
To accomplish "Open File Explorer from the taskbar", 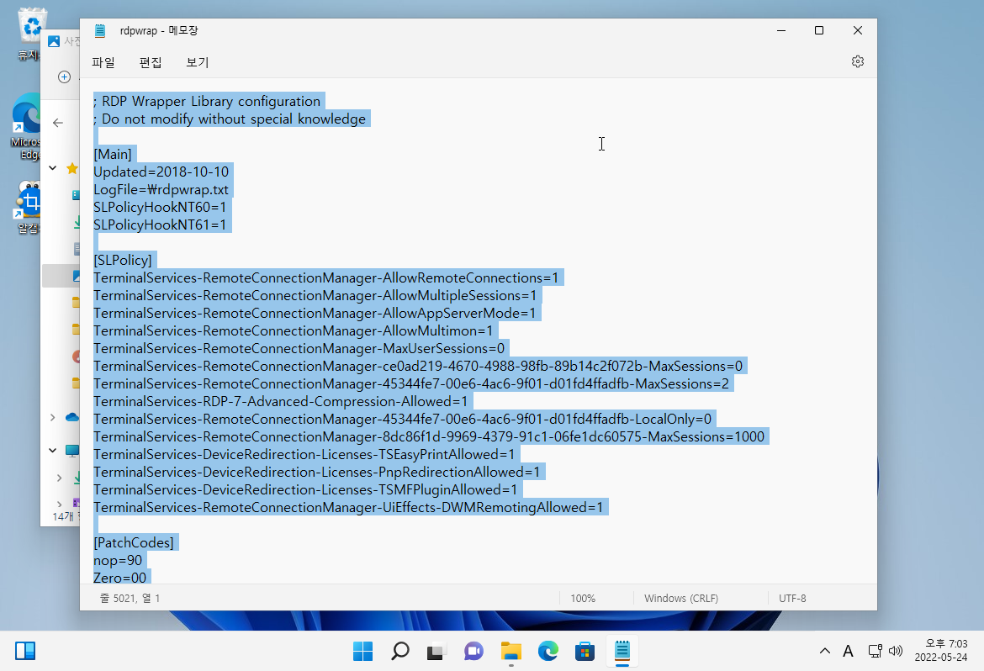I will [x=511, y=651].
